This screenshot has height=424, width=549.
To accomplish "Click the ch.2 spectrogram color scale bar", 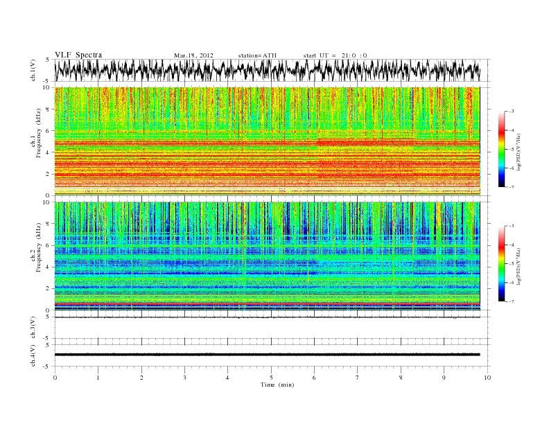I will pos(501,263).
